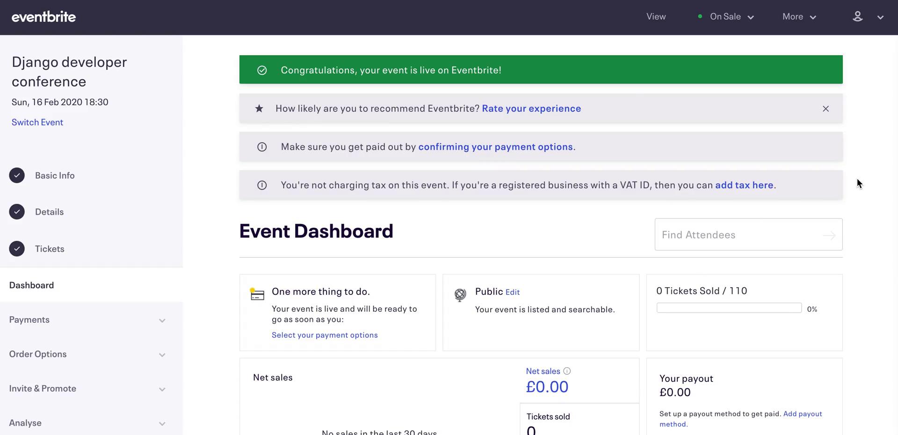
Task: Click Add payout method link
Action: click(741, 419)
